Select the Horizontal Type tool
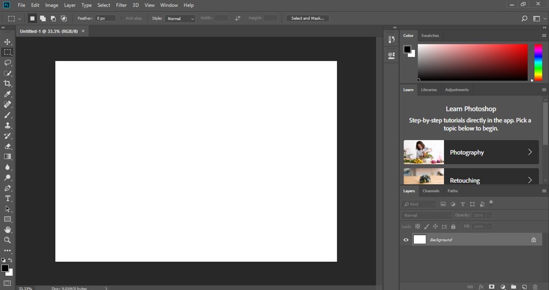 [8, 199]
